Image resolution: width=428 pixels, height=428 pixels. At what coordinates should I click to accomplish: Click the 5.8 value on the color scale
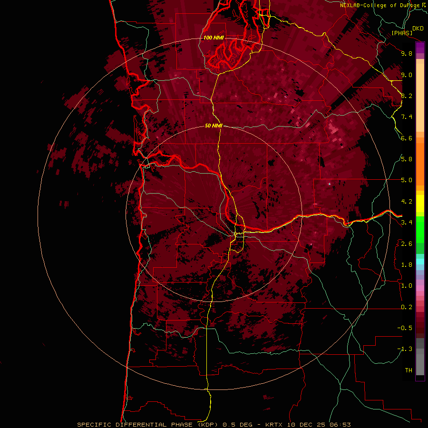pyautogui.click(x=407, y=159)
